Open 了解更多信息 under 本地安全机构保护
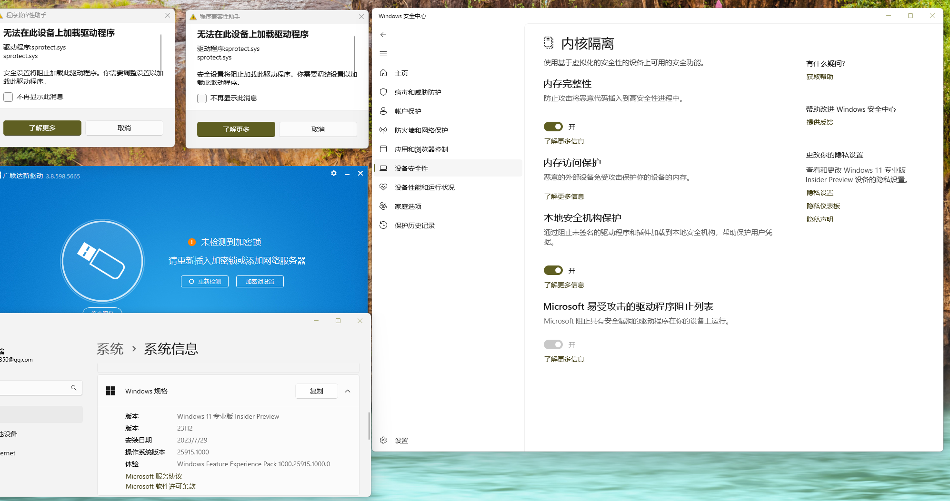Viewport: 950px width, 501px height. click(564, 285)
